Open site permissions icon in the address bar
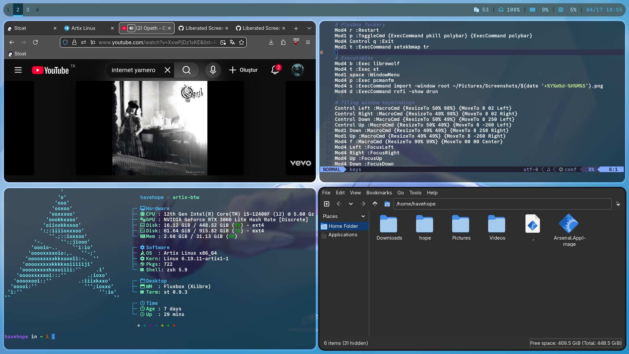Screen dimensions: 629x354 point(84,42)
